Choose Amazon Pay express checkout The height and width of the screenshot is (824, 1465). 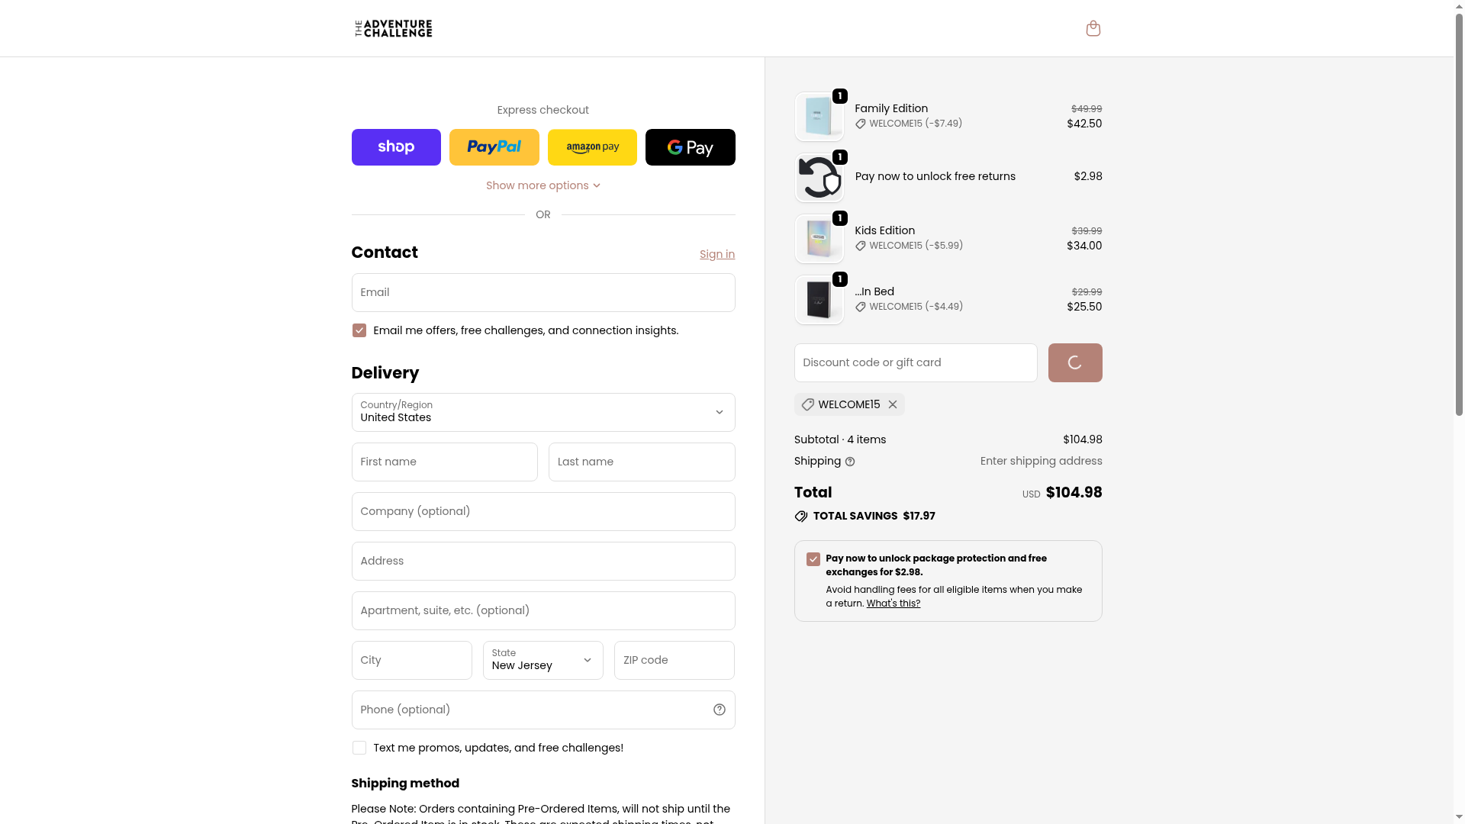point(592,147)
